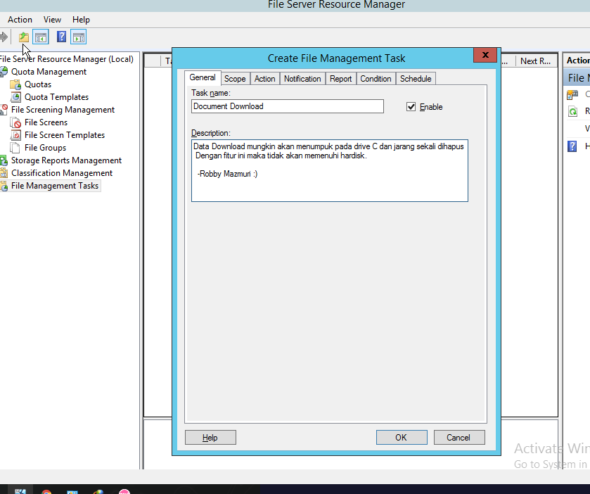
Task: Open the Action menu
Action: pyautogui.click(x=20, y=19)
